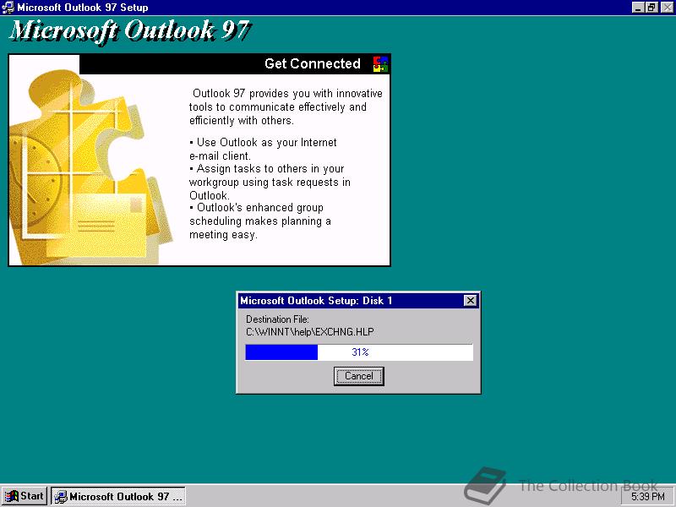
Task: Click the colorful puzzle Office logo icon
Action: [380, 64]
